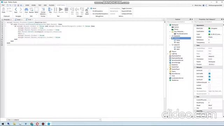Collapse the Easy Teleporter folder node
Image resolution: width=224 pixels, height=126 pixels.
pos(170,31)
